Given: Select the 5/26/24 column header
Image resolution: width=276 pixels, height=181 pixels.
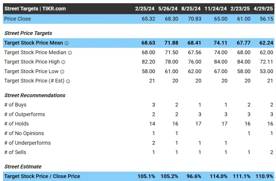Looking at the screenshot, I should tap(168, 9).
